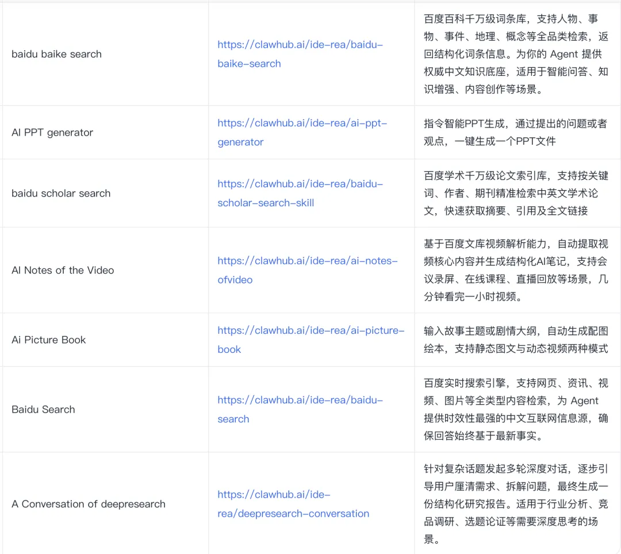Click description starting '针对复杂话题发起多轮深度对话'
Image resolution: width=621 pixels, height=554 pixels.
(x=516, y=504)
